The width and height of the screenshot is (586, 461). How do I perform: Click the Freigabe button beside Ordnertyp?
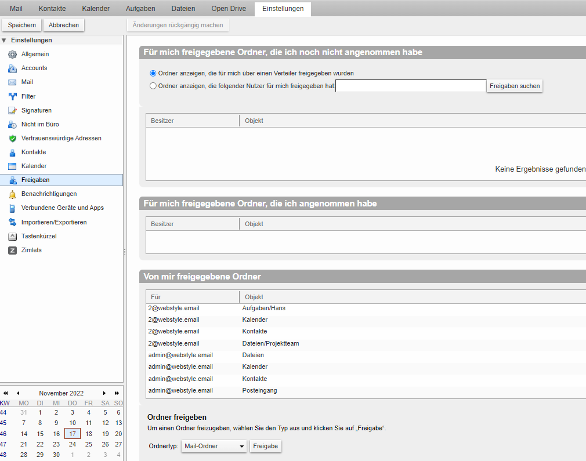pyautogui.click(x=266, y=447)
